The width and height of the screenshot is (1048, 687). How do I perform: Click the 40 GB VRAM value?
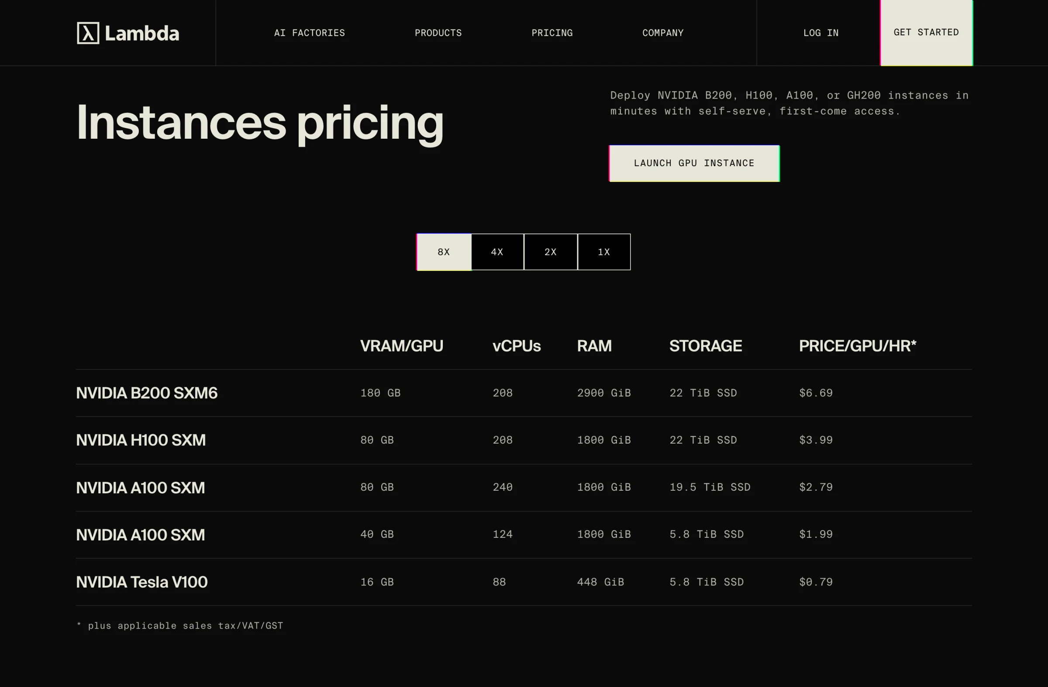coord(377,534)
